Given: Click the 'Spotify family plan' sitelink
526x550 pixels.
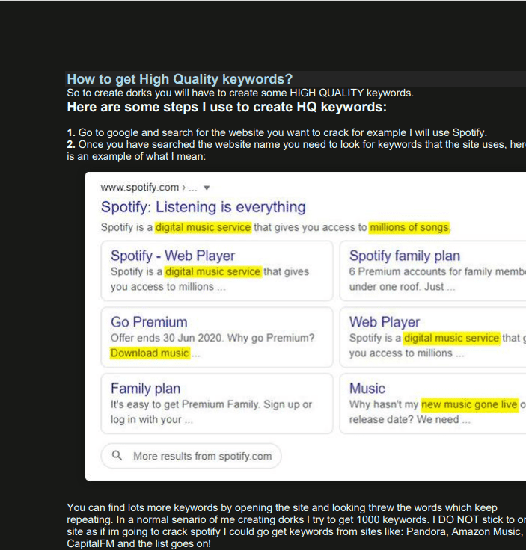Looking at the screenshot, I should click(404, 256).
